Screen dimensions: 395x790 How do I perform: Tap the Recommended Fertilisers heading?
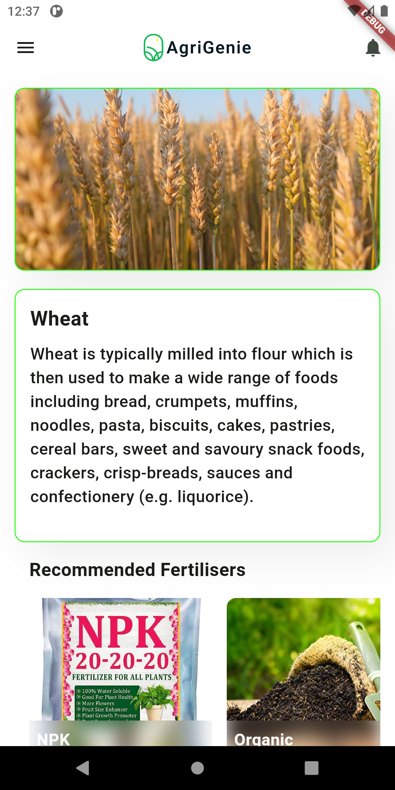click(138, 569)
